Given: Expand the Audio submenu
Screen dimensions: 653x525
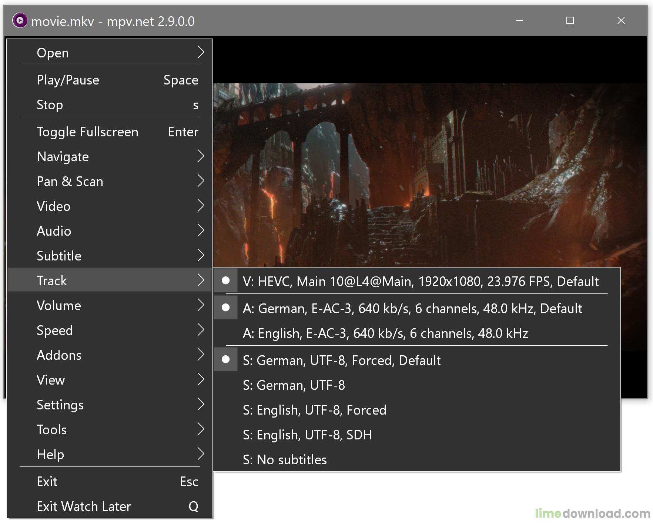Looking at the screenshot, I should tap(110, 231).
